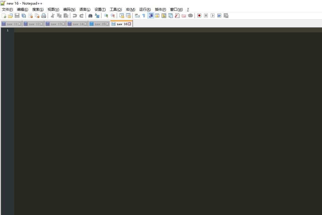The width and height of the screenshot is (322, 215).
Task: Open the 文件(F) menu
Action: (8, 10)
